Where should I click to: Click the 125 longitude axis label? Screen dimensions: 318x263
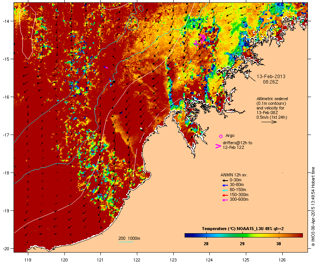click(x=246, y=260)
